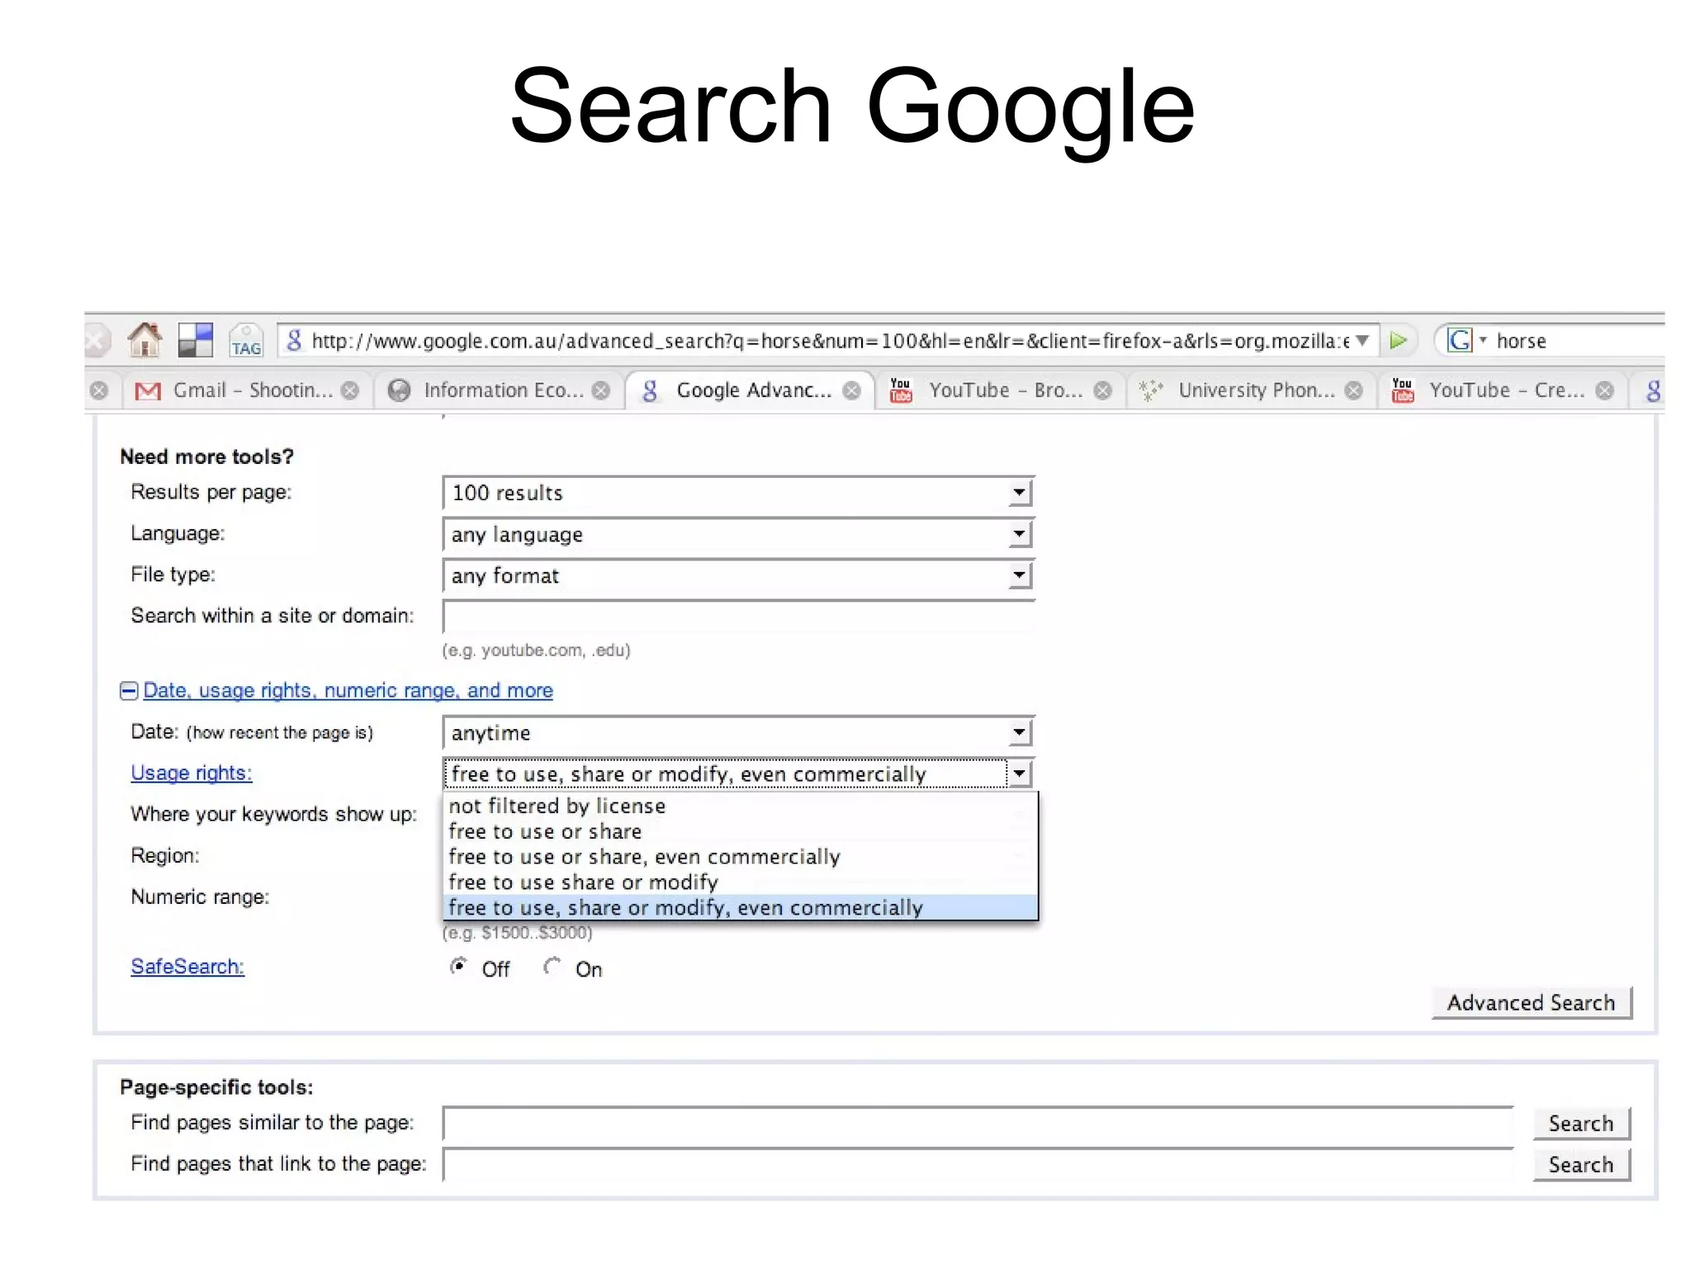Open the Usage rights link

click(x=192, y=774)
